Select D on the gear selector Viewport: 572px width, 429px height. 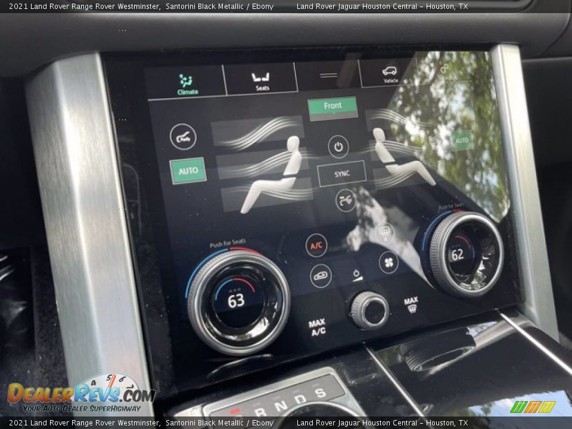pyautogui.click(x=301, y=399)
